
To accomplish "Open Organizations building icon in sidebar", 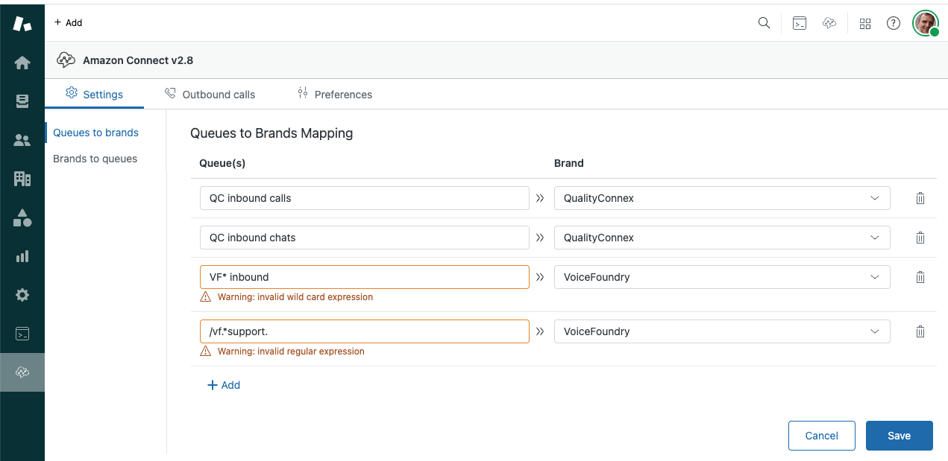I will pyautogui.click(x=22, y=179).
